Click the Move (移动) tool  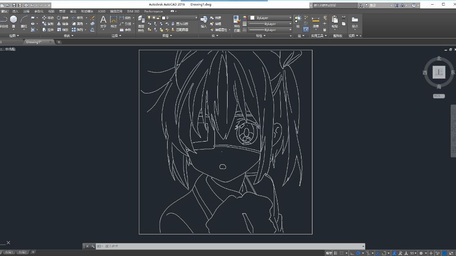tap(48, 18)
